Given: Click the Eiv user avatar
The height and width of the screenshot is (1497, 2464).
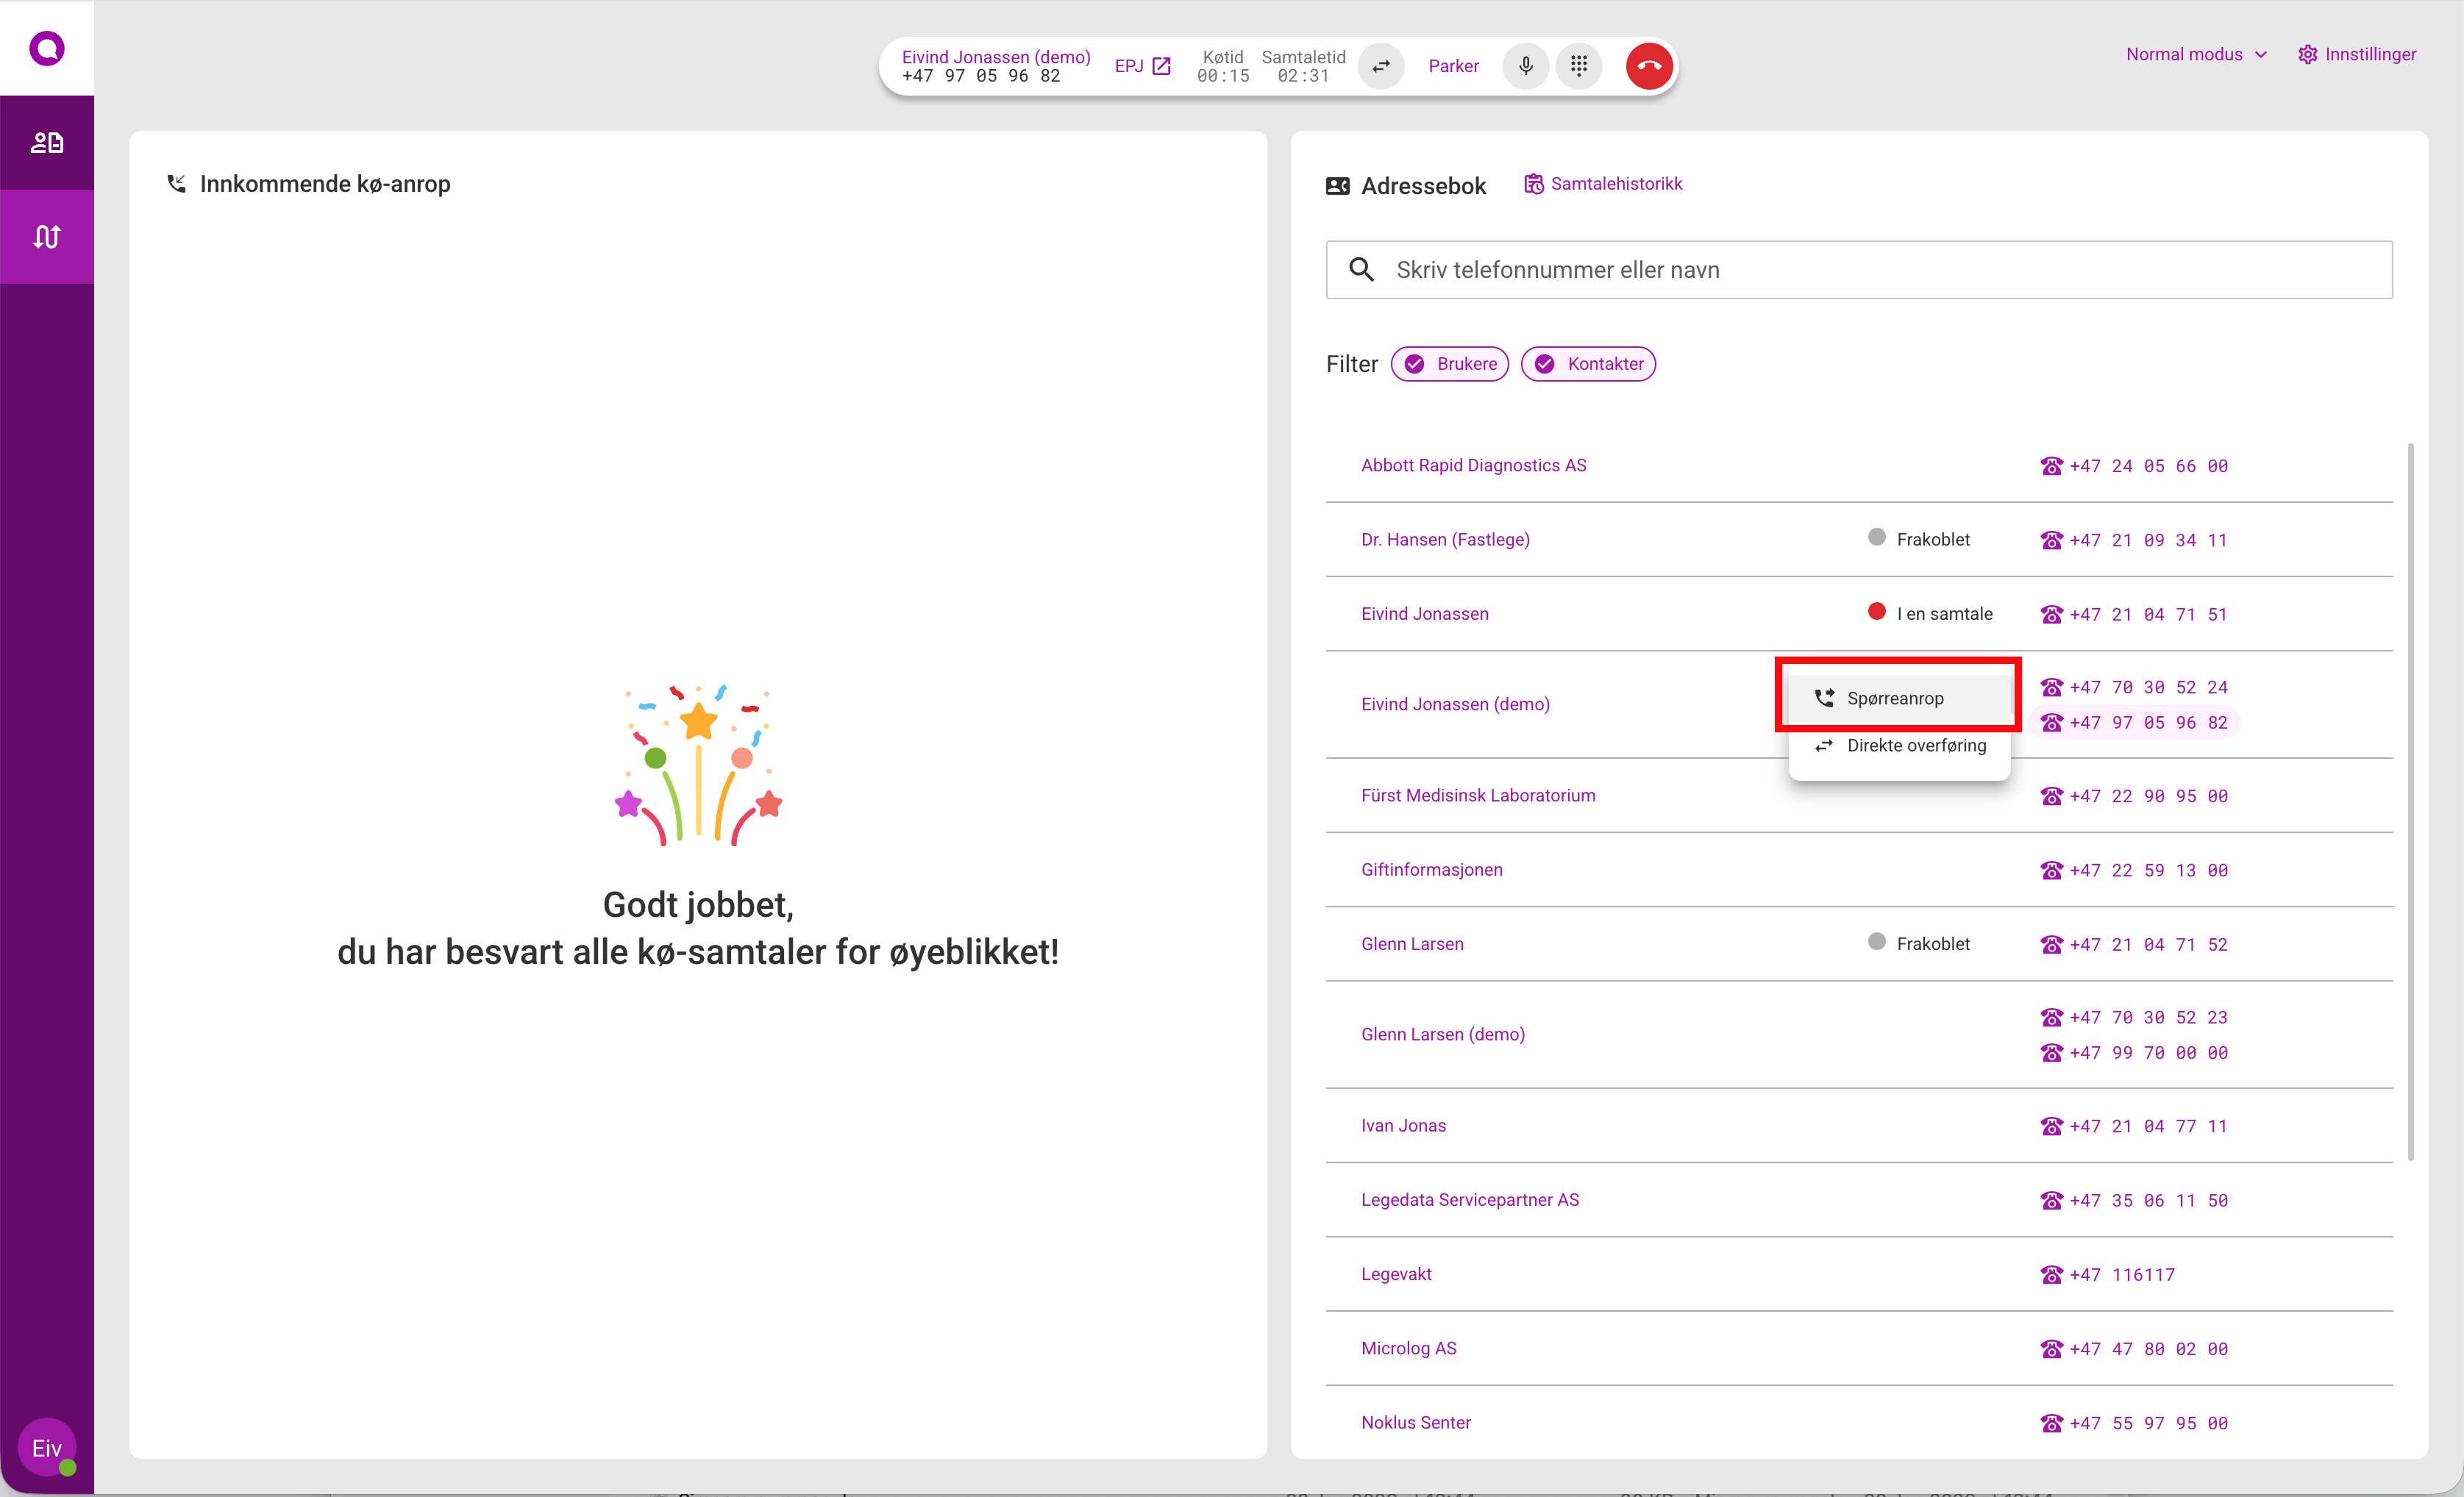Looking at the screenshot, I should point(46,1446).
